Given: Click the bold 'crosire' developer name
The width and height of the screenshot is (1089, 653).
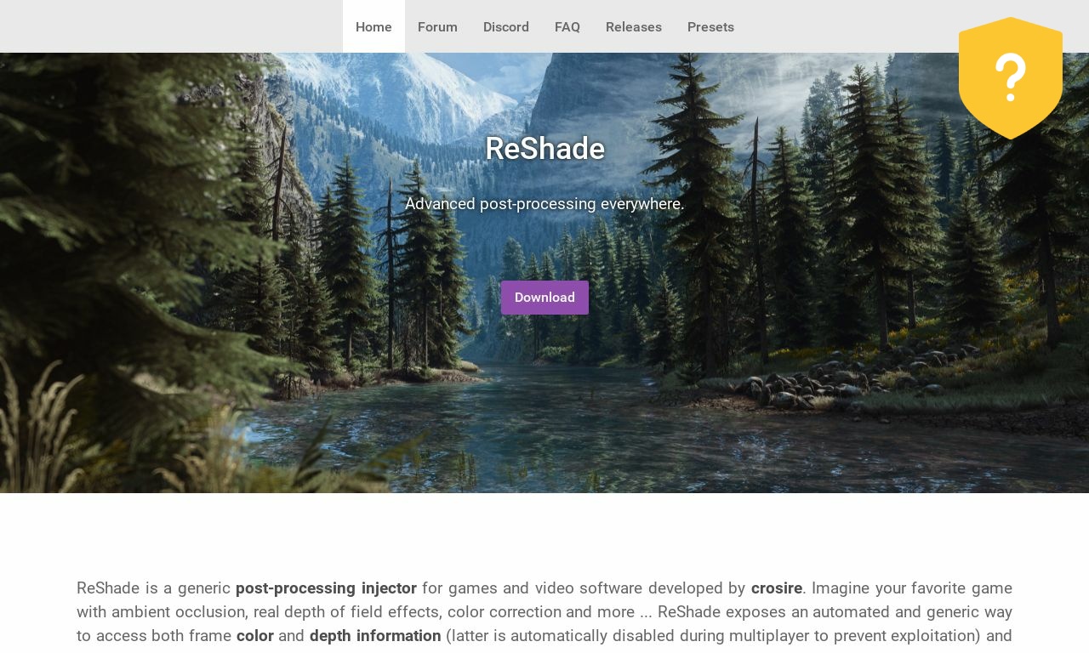Looking at the screenshot, I should (777, 588).
